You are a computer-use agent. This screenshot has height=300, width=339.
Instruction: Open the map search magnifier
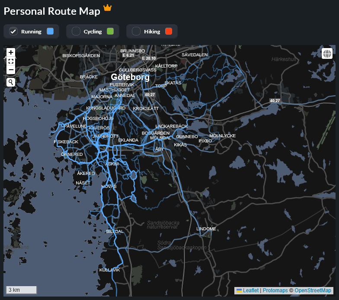tap(11, 82)
